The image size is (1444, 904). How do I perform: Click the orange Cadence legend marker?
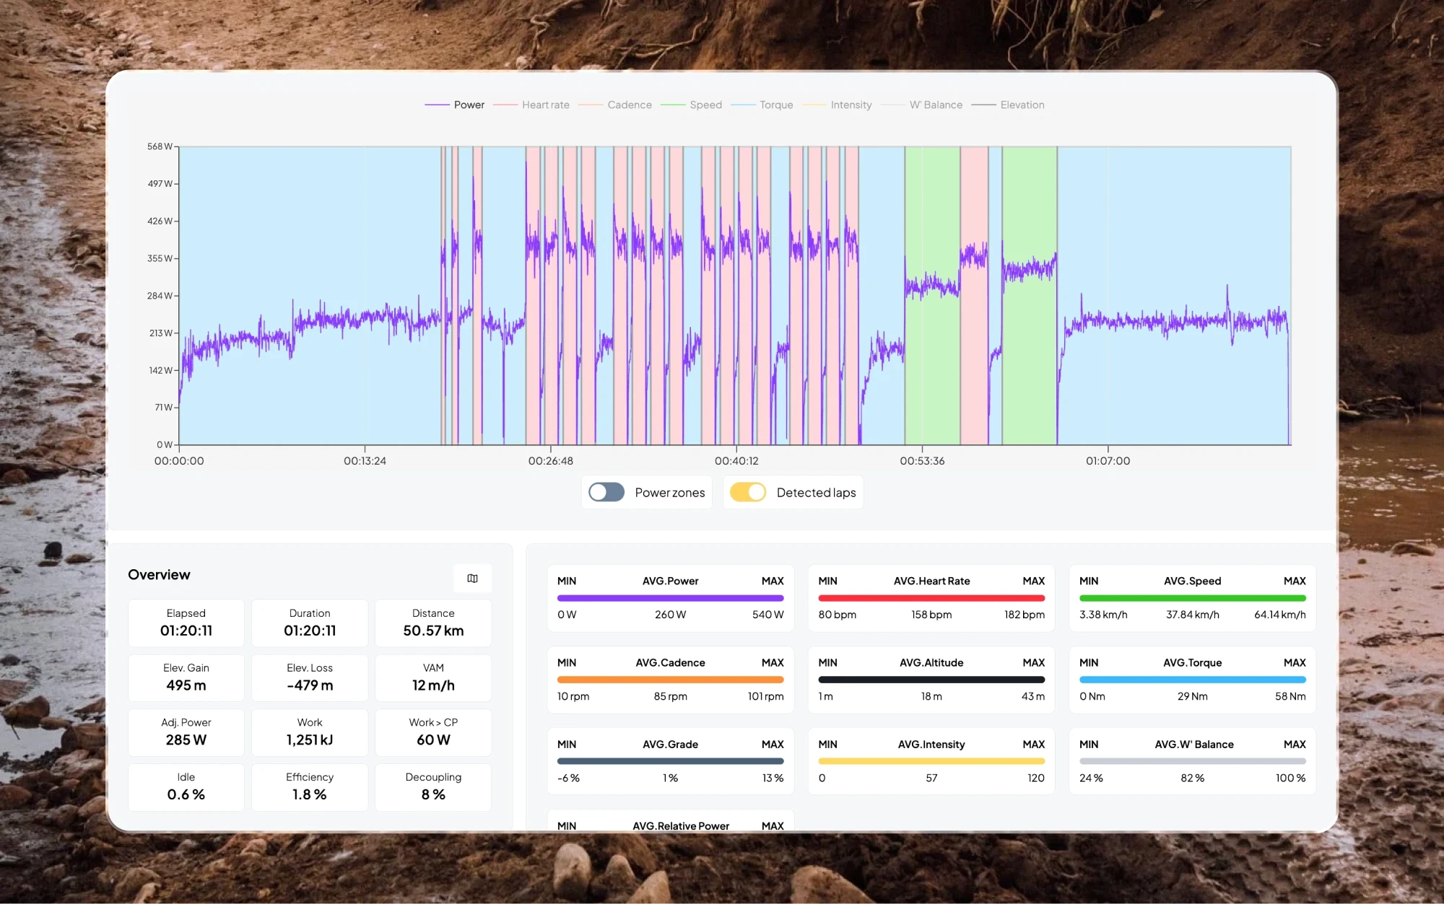click(x=592, y=105)
